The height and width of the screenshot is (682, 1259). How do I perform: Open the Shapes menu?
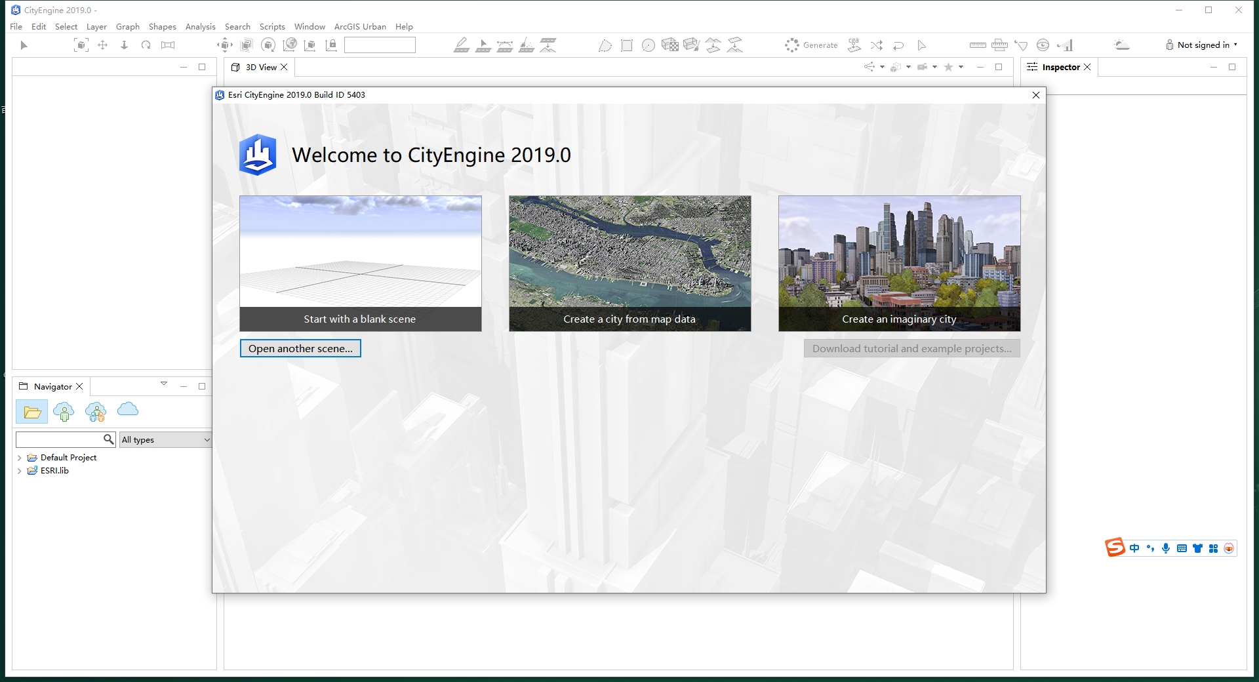[162, 27]
